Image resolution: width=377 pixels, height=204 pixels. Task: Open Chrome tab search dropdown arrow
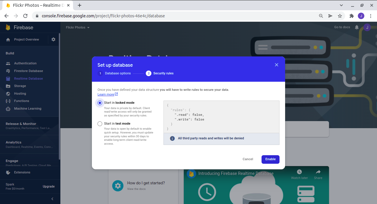(x=341, y=5)
